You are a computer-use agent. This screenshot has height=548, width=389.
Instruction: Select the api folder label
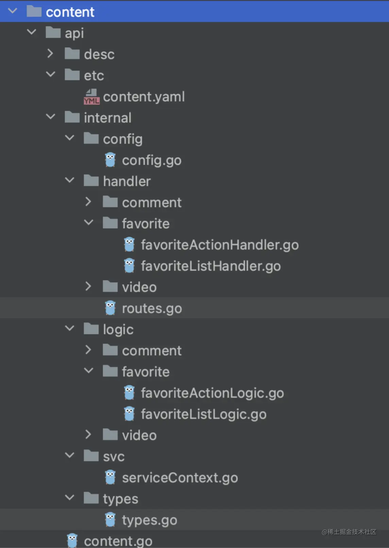point(74,33)
